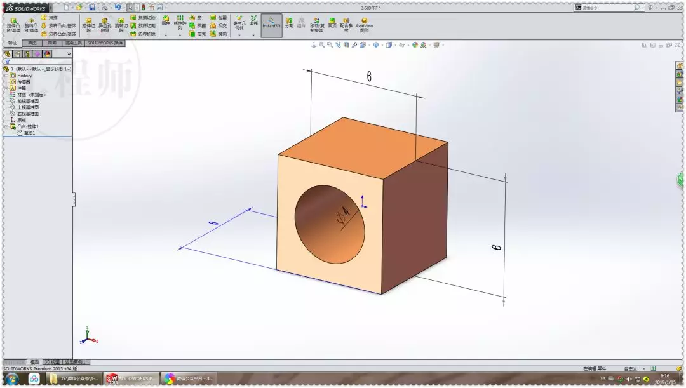
Task: Toggle RealView Graphics (RealView图形)
Action: coord(364,25)
